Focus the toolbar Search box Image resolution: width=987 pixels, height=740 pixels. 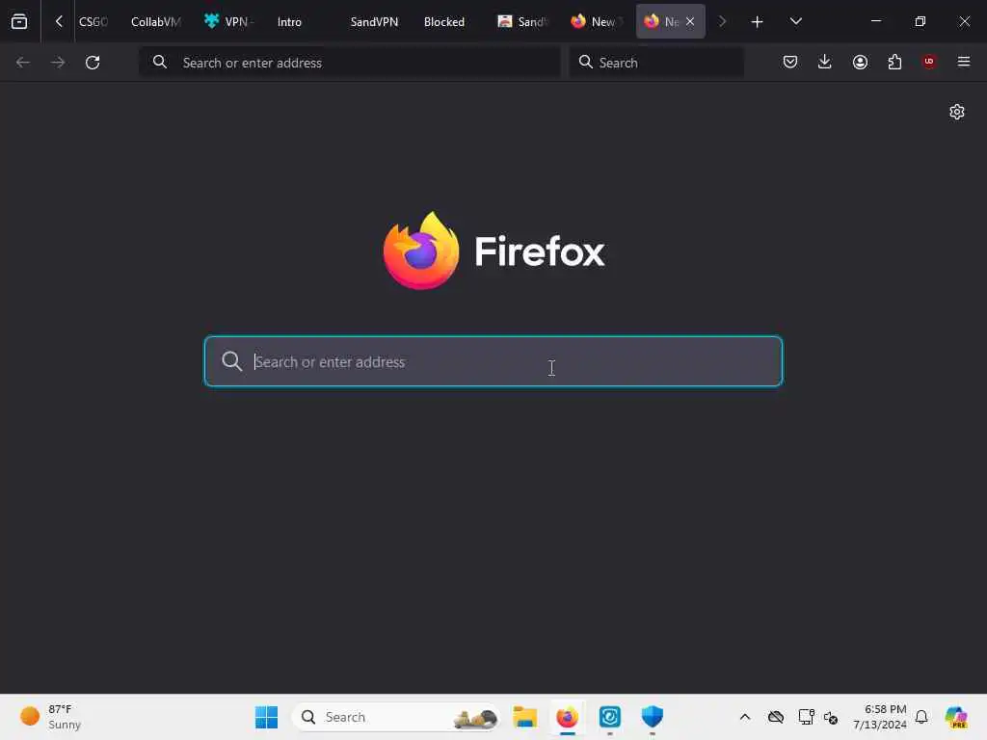pyautogui.click(x=655, y=63)
